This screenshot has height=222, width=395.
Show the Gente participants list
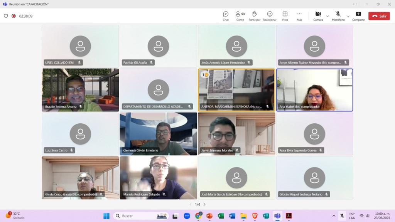[240, 16]
